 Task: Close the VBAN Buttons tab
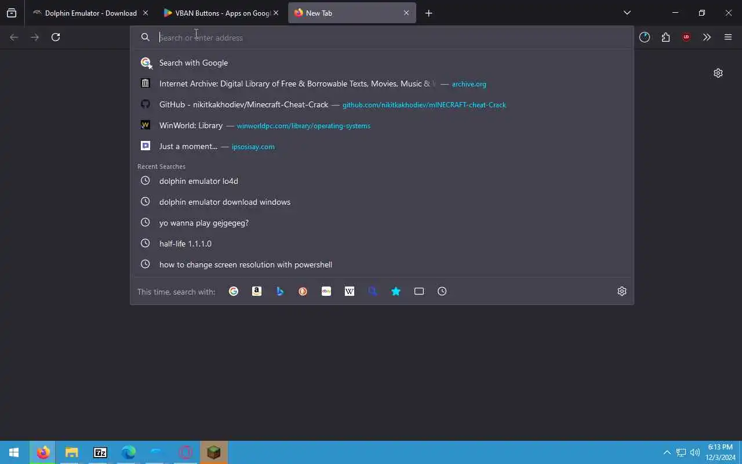tap(276, 13)
